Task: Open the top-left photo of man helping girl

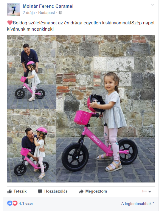Action: point(32,72)
